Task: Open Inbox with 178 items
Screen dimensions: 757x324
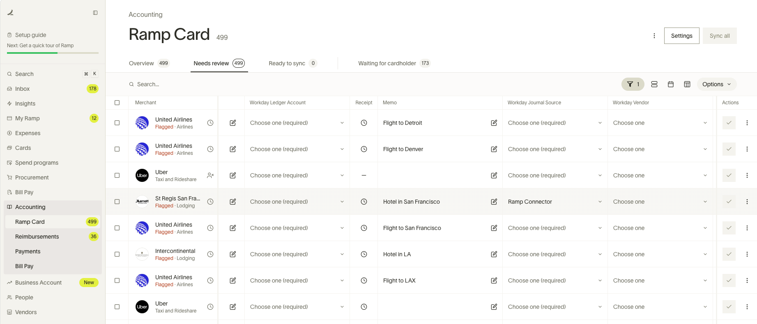Action: click(x=53, y=89)
